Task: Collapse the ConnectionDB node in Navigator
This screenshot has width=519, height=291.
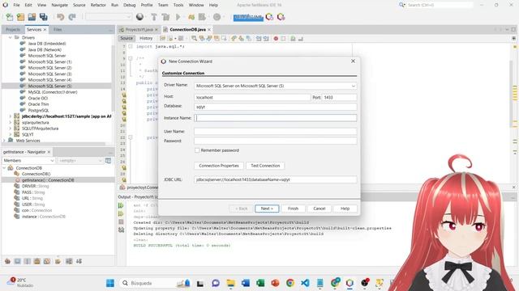Action: [4, 168]
